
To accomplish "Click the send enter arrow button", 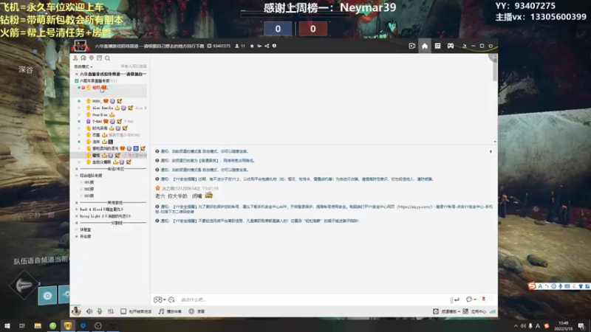I will (x=457, y=300).
